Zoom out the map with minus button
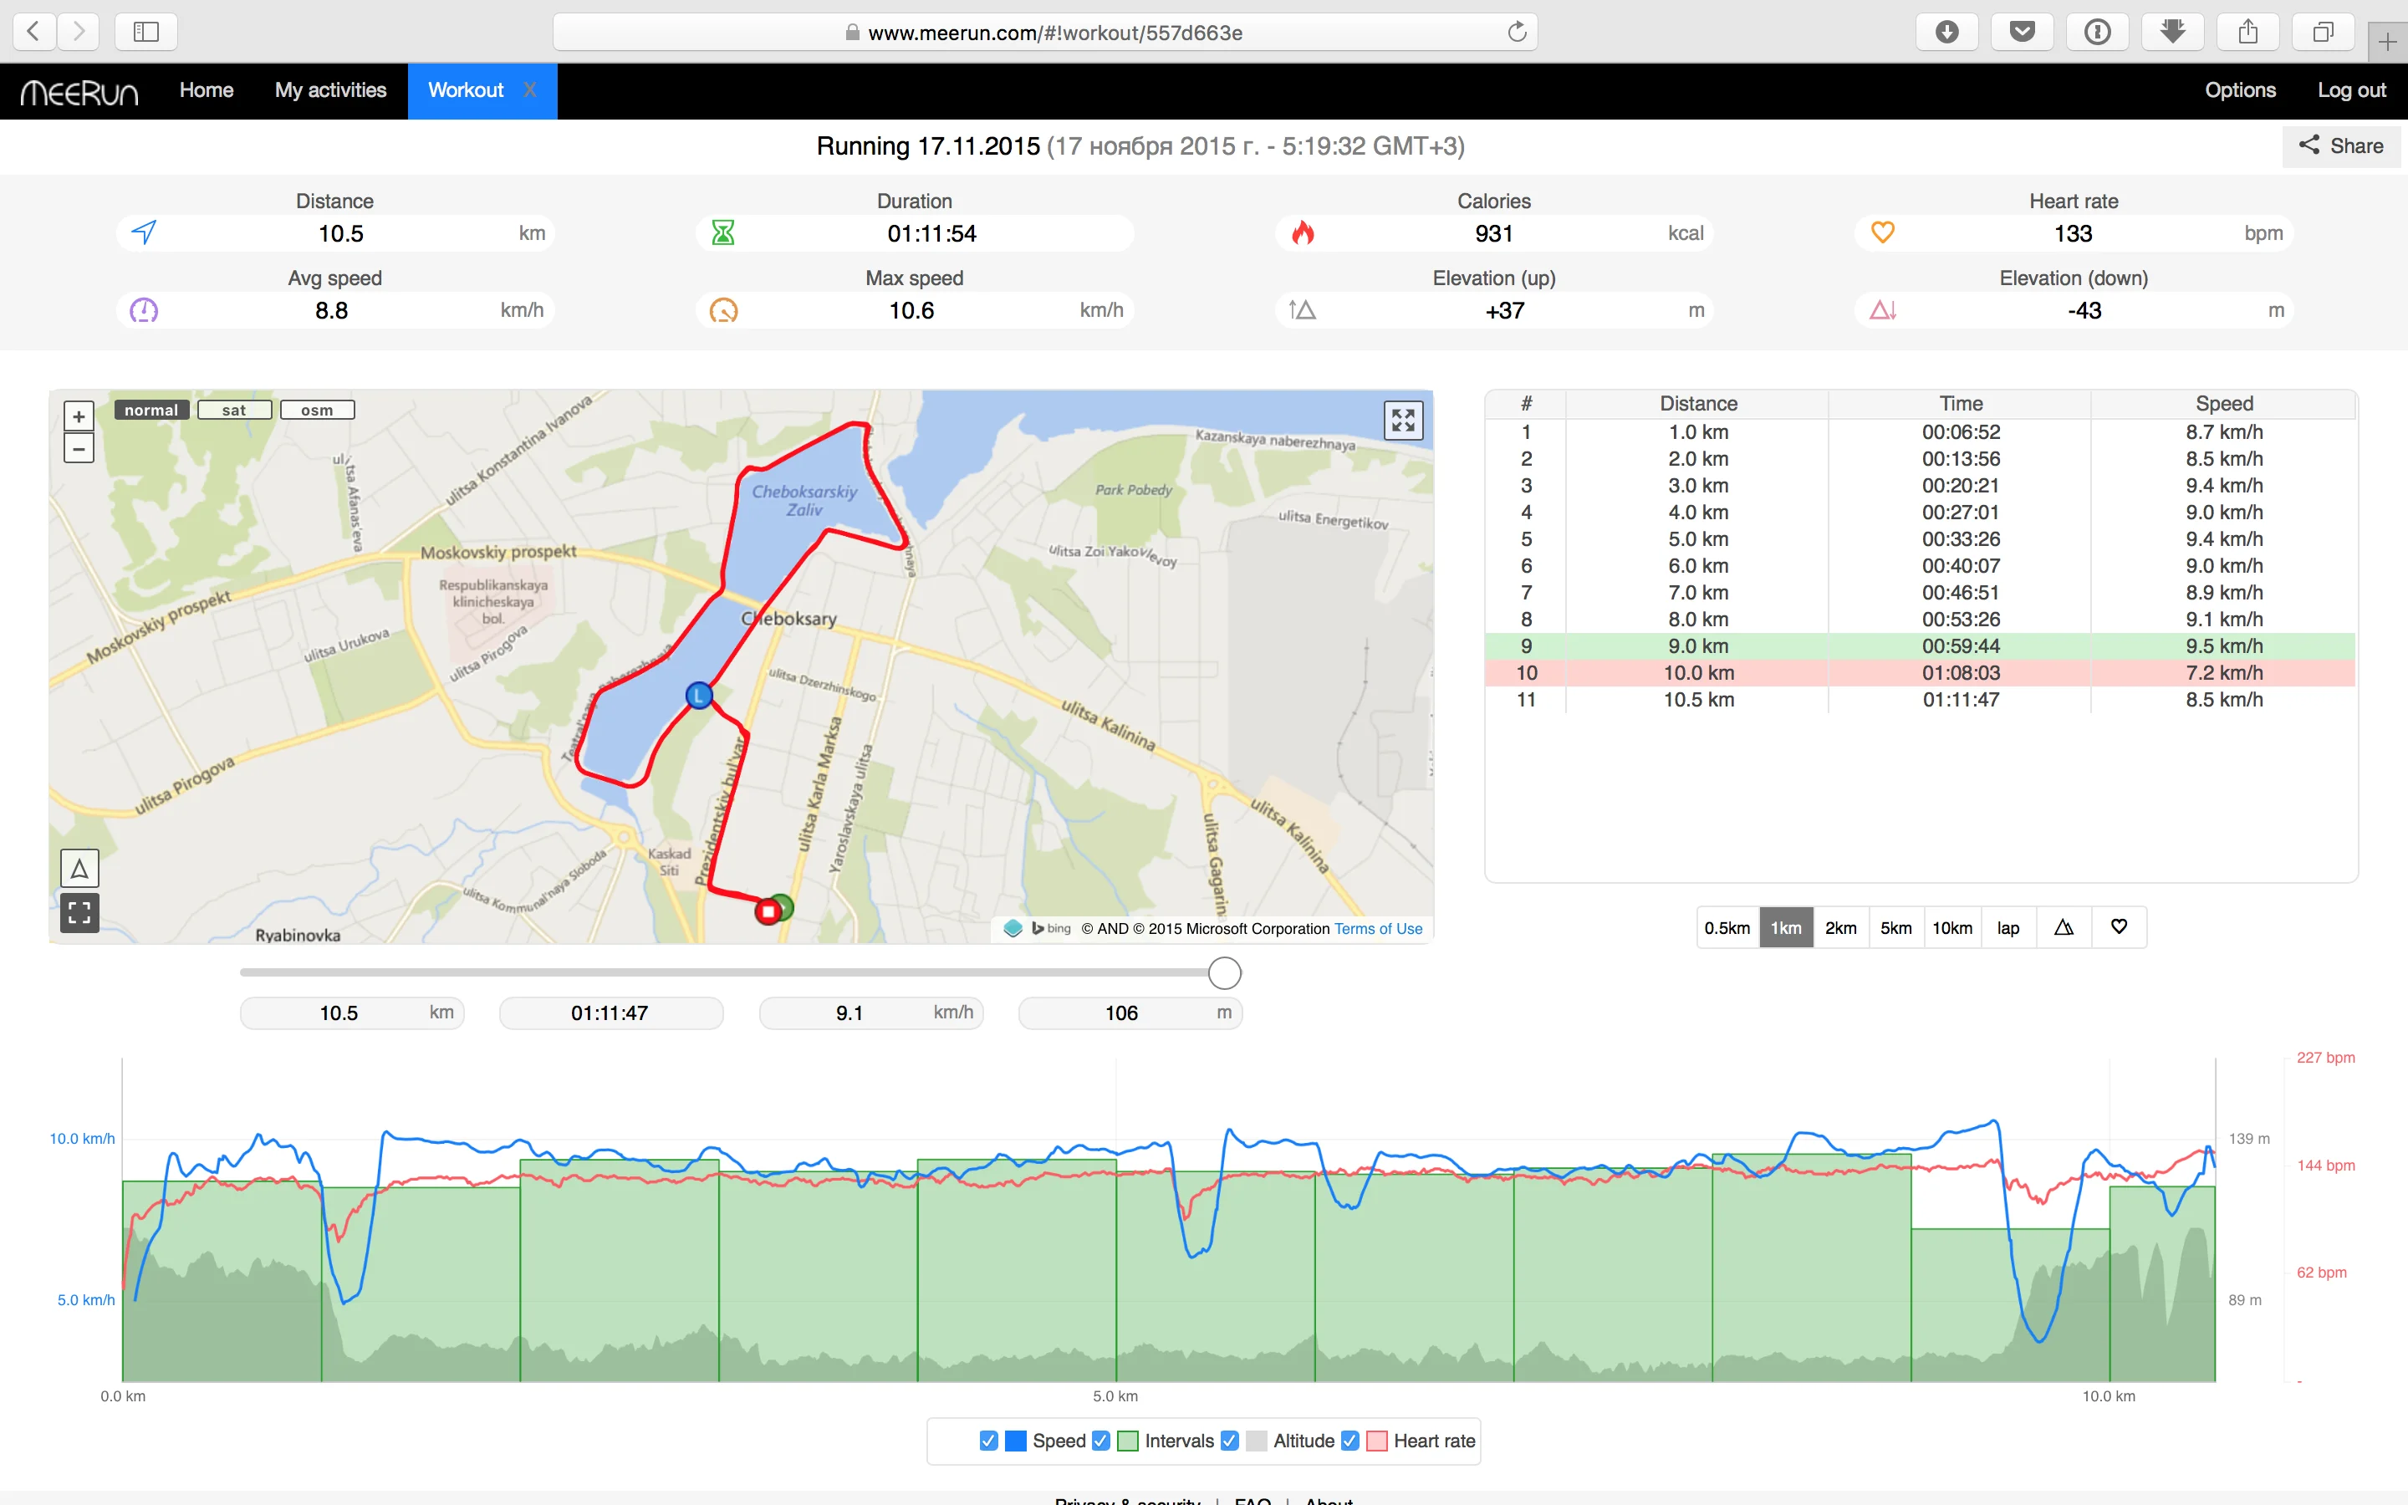This screenshot has width=2408, height=1505. [79, 449]
